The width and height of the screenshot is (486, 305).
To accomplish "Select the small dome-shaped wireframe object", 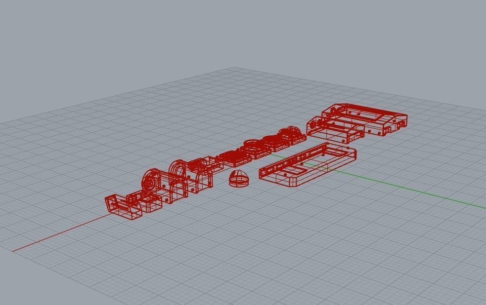I will (238, 178).
